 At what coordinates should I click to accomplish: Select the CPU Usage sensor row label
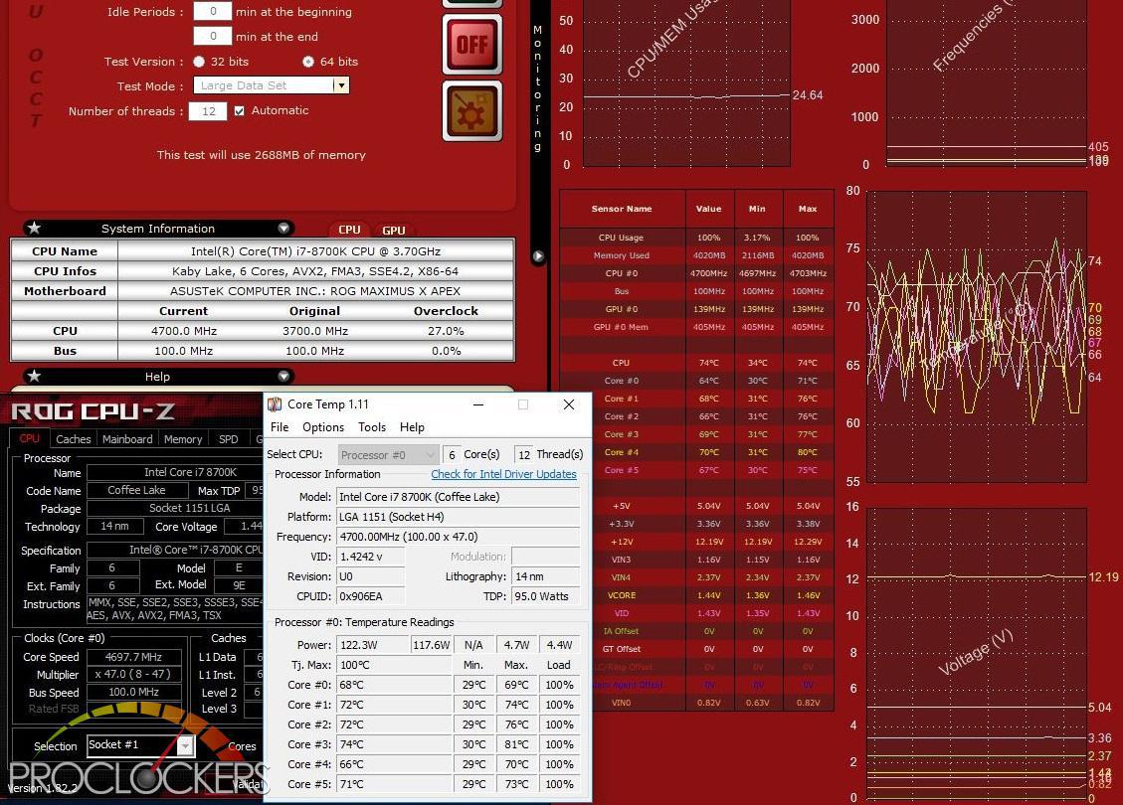[621, 238]
